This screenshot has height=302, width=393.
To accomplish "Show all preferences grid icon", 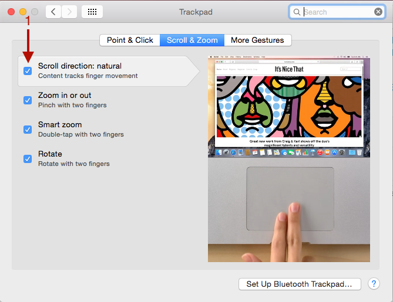I will [x=92, y=12].
